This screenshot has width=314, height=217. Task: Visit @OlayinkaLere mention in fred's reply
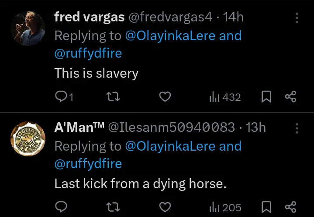click(170, 35)
